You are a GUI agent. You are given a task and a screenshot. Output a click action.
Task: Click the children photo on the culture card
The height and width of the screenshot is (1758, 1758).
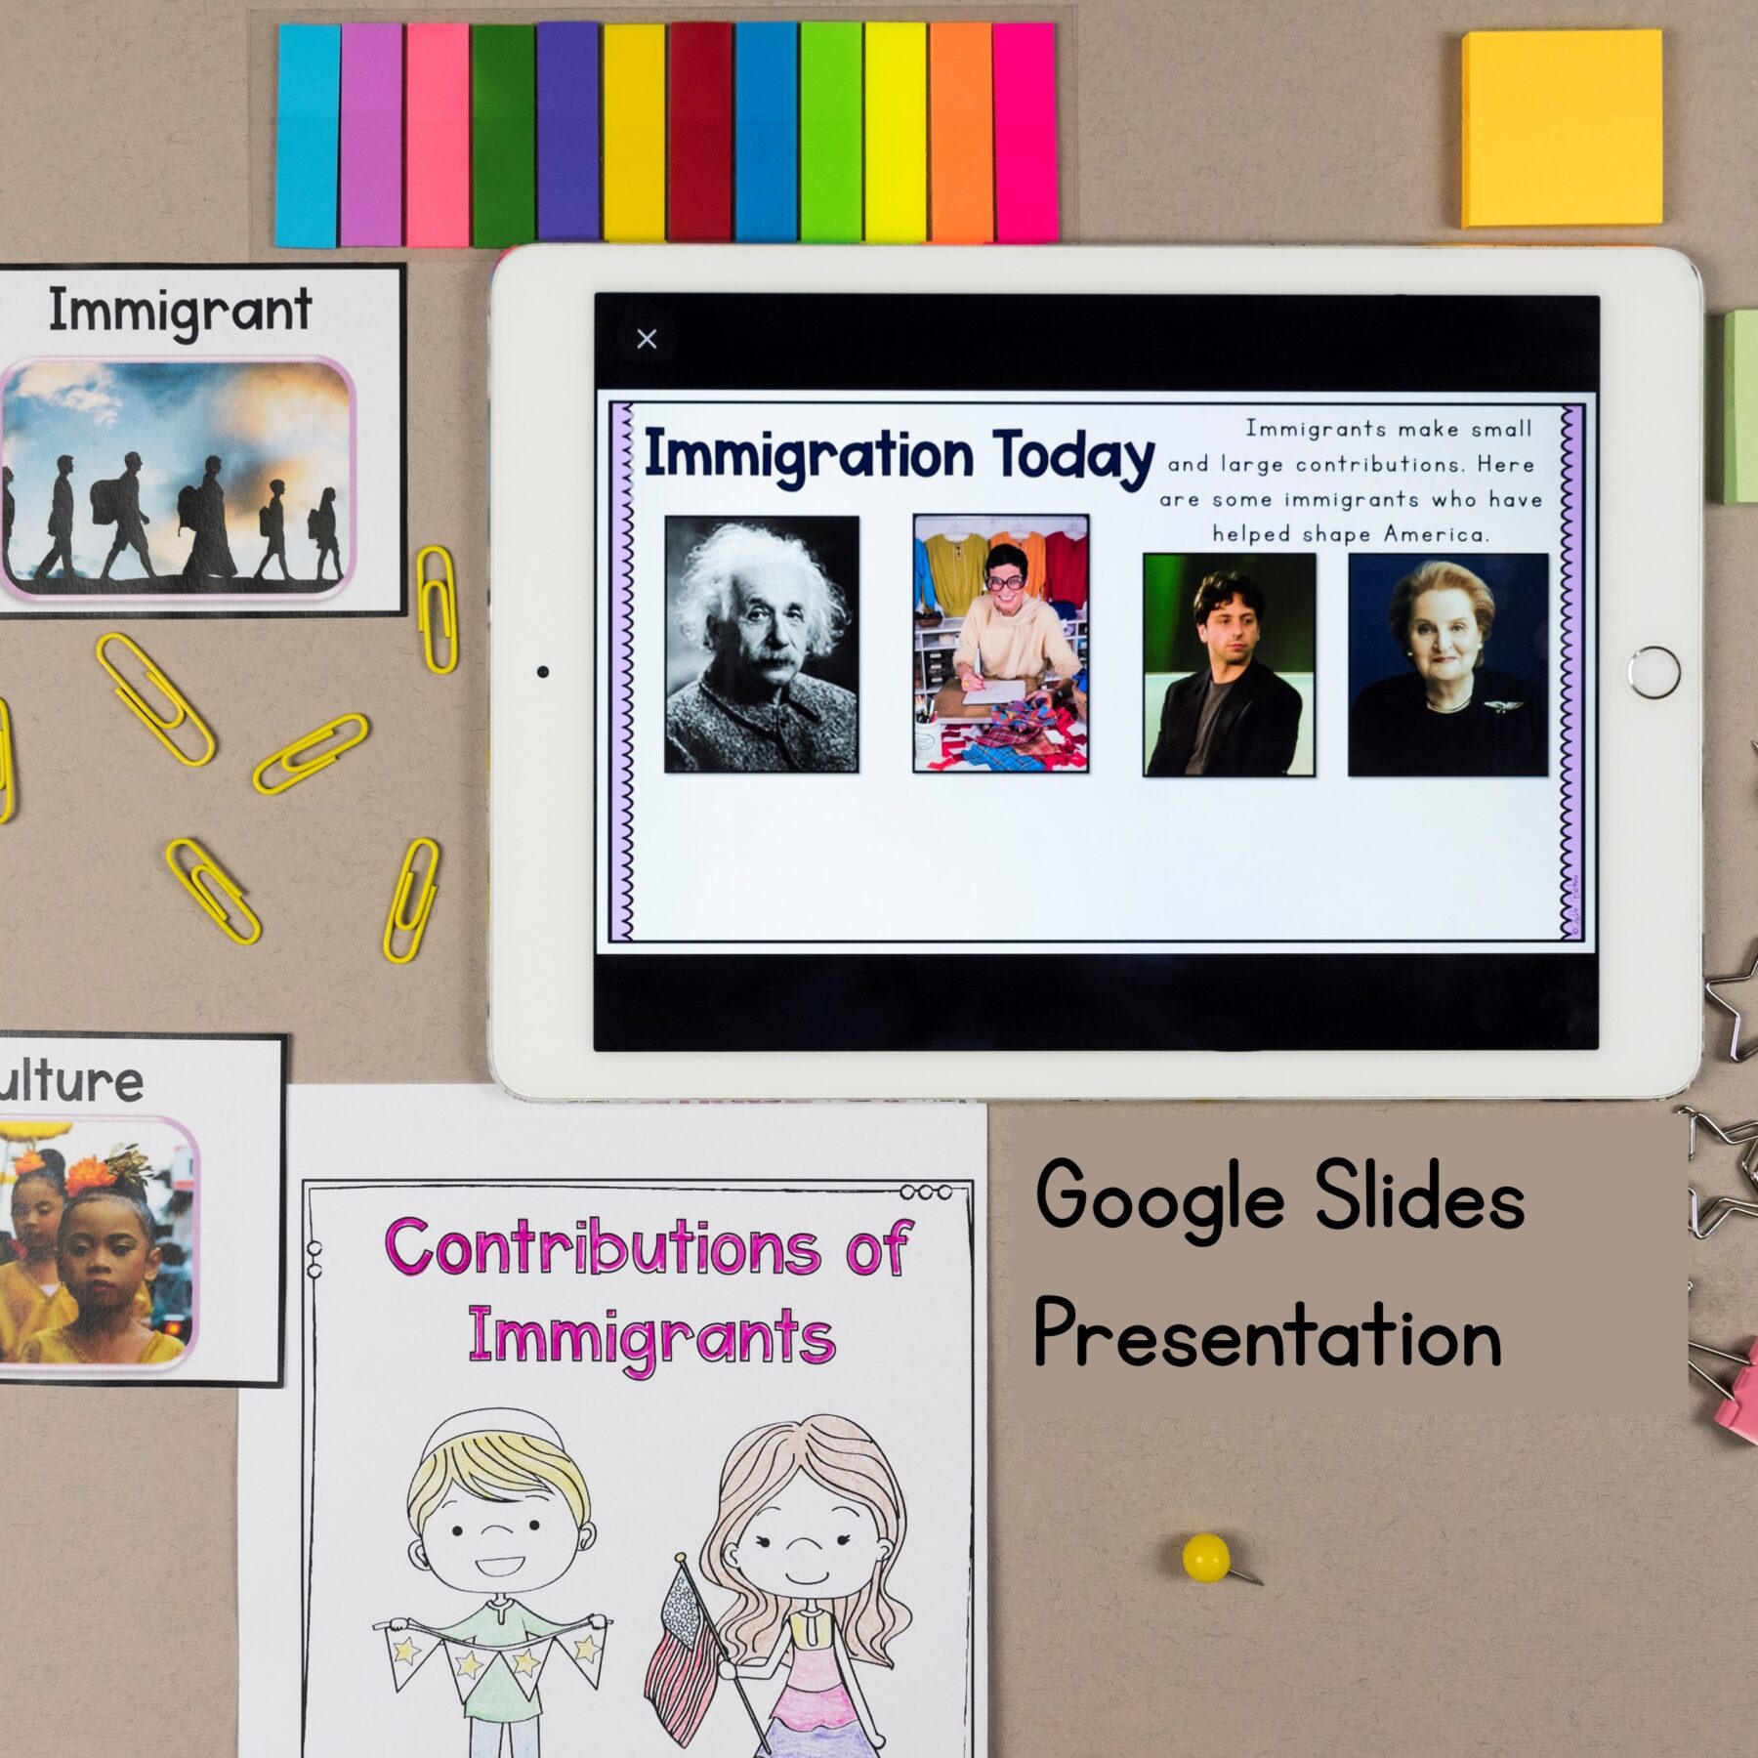96,1243
